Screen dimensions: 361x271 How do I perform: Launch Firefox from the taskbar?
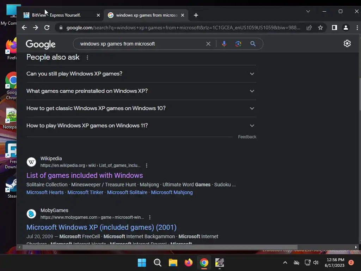(x=189, y=263)
